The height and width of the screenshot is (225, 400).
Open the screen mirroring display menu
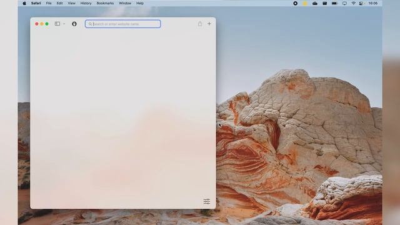[x=344, y=3]
